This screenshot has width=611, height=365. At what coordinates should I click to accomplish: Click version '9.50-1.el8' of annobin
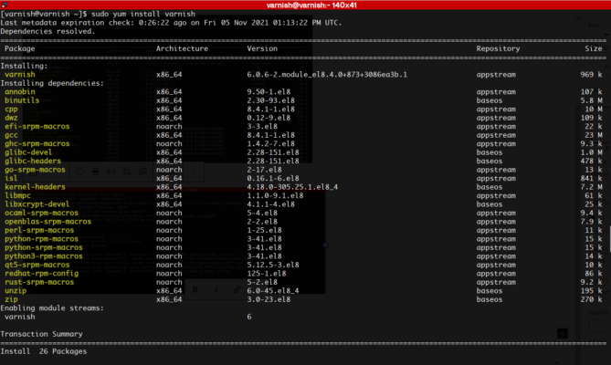[269, 92]
